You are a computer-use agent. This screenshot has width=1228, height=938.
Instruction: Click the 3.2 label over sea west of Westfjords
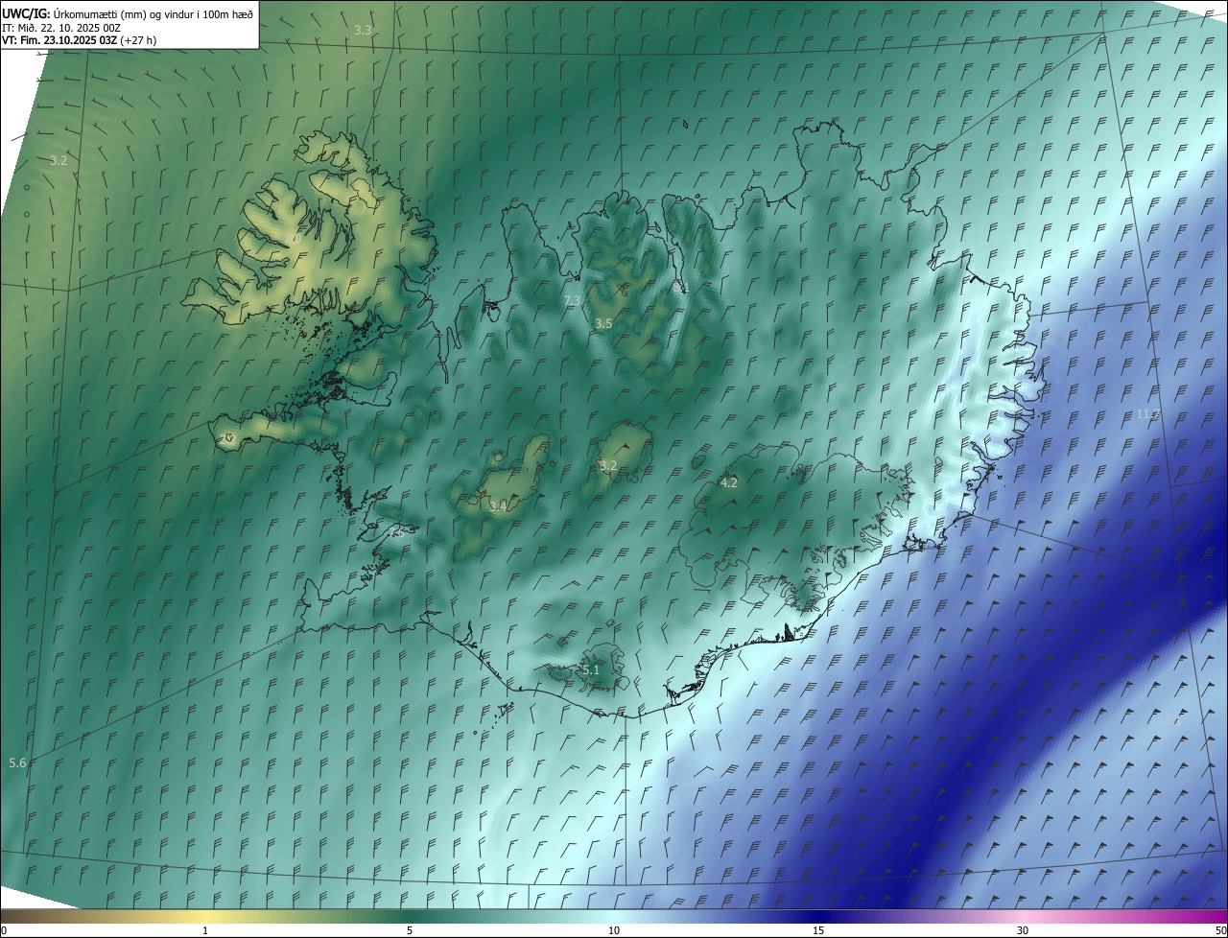click(x=59, y=160)
